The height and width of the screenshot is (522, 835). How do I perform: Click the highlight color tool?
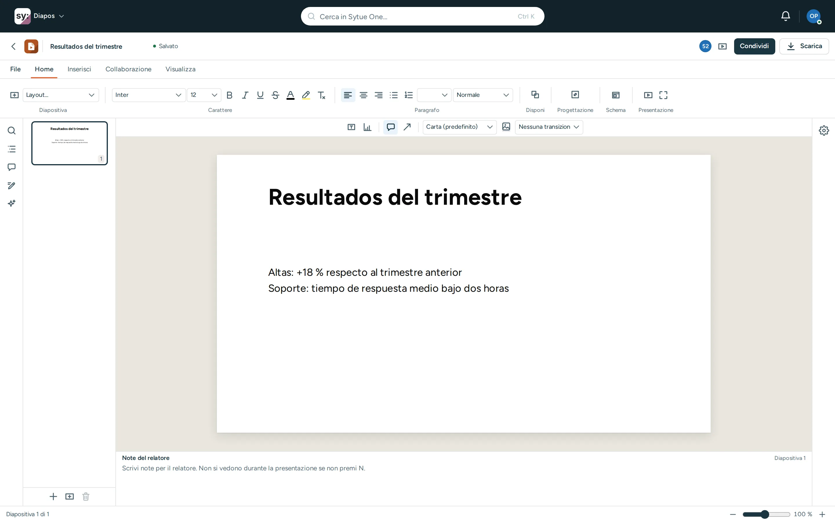coord(306,95)
